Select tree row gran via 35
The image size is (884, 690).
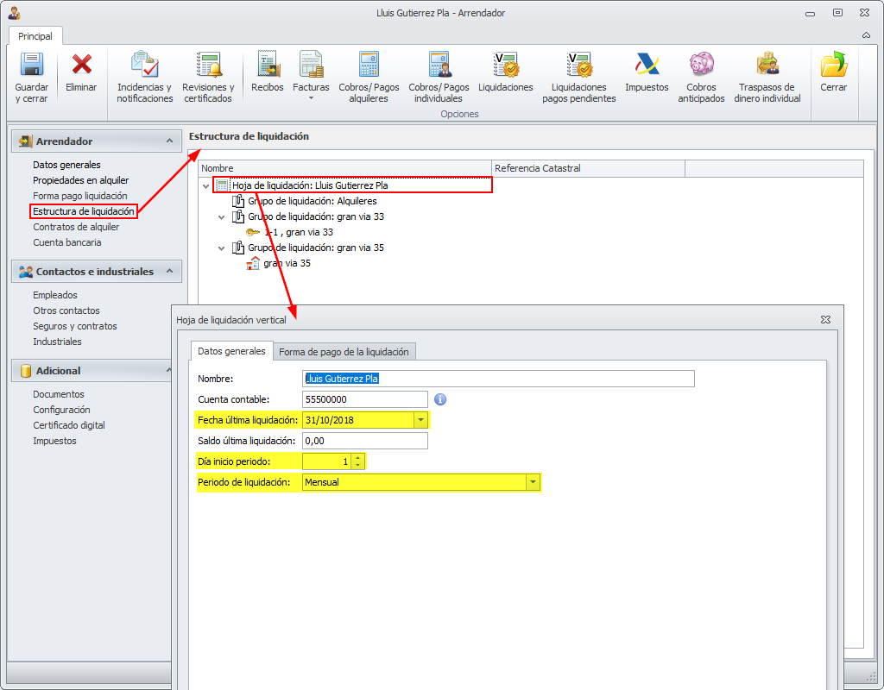pos(287,263)
